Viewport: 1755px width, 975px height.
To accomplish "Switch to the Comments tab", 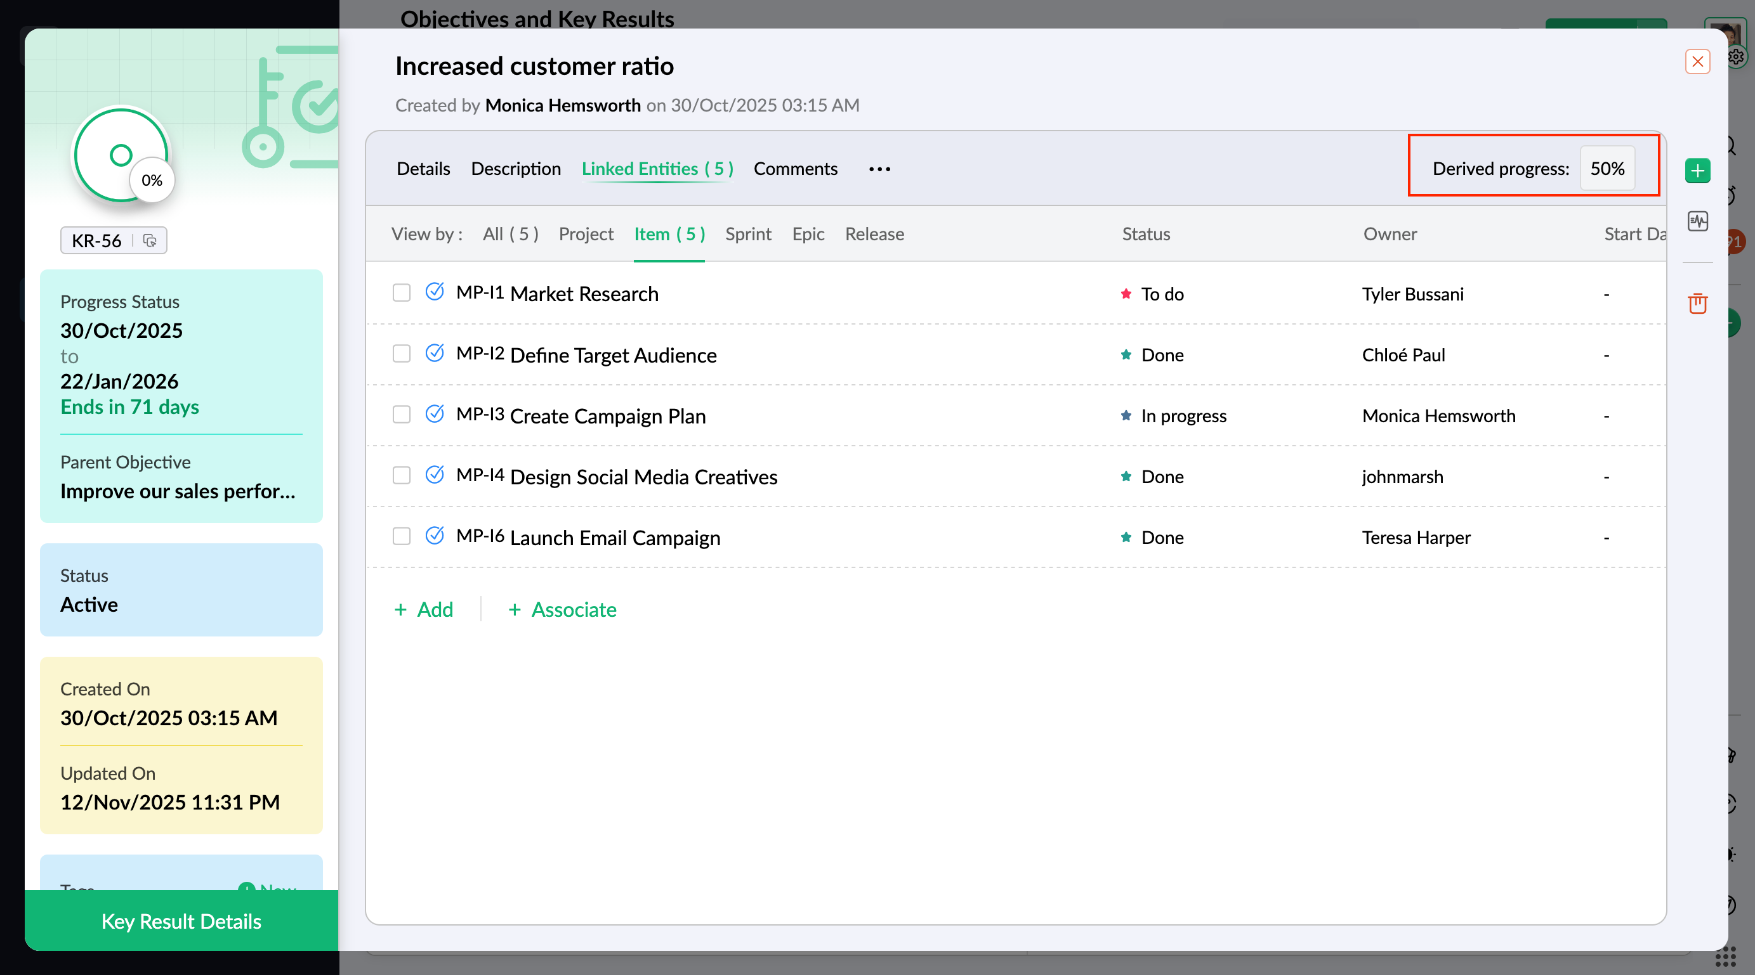I will (x=795, y=169).
